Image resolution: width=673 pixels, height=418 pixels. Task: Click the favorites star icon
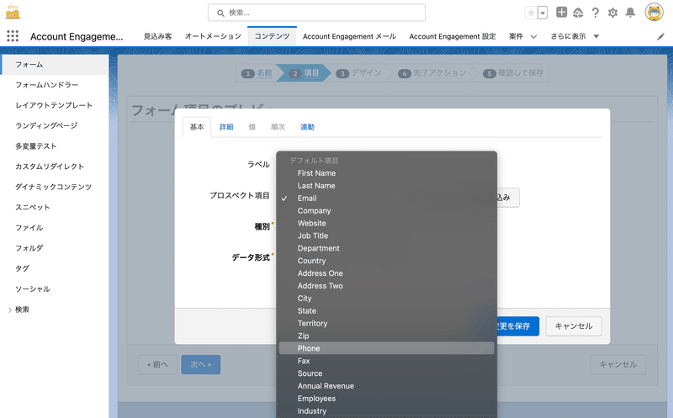[531, 13]
